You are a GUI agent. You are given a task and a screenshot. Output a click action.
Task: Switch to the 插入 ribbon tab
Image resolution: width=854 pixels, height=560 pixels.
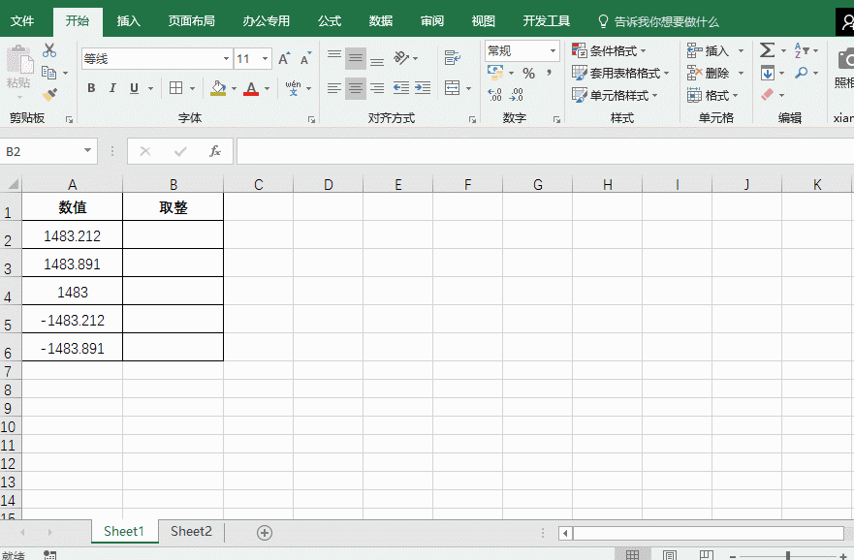pyautogui.click(x=128, y=20)
